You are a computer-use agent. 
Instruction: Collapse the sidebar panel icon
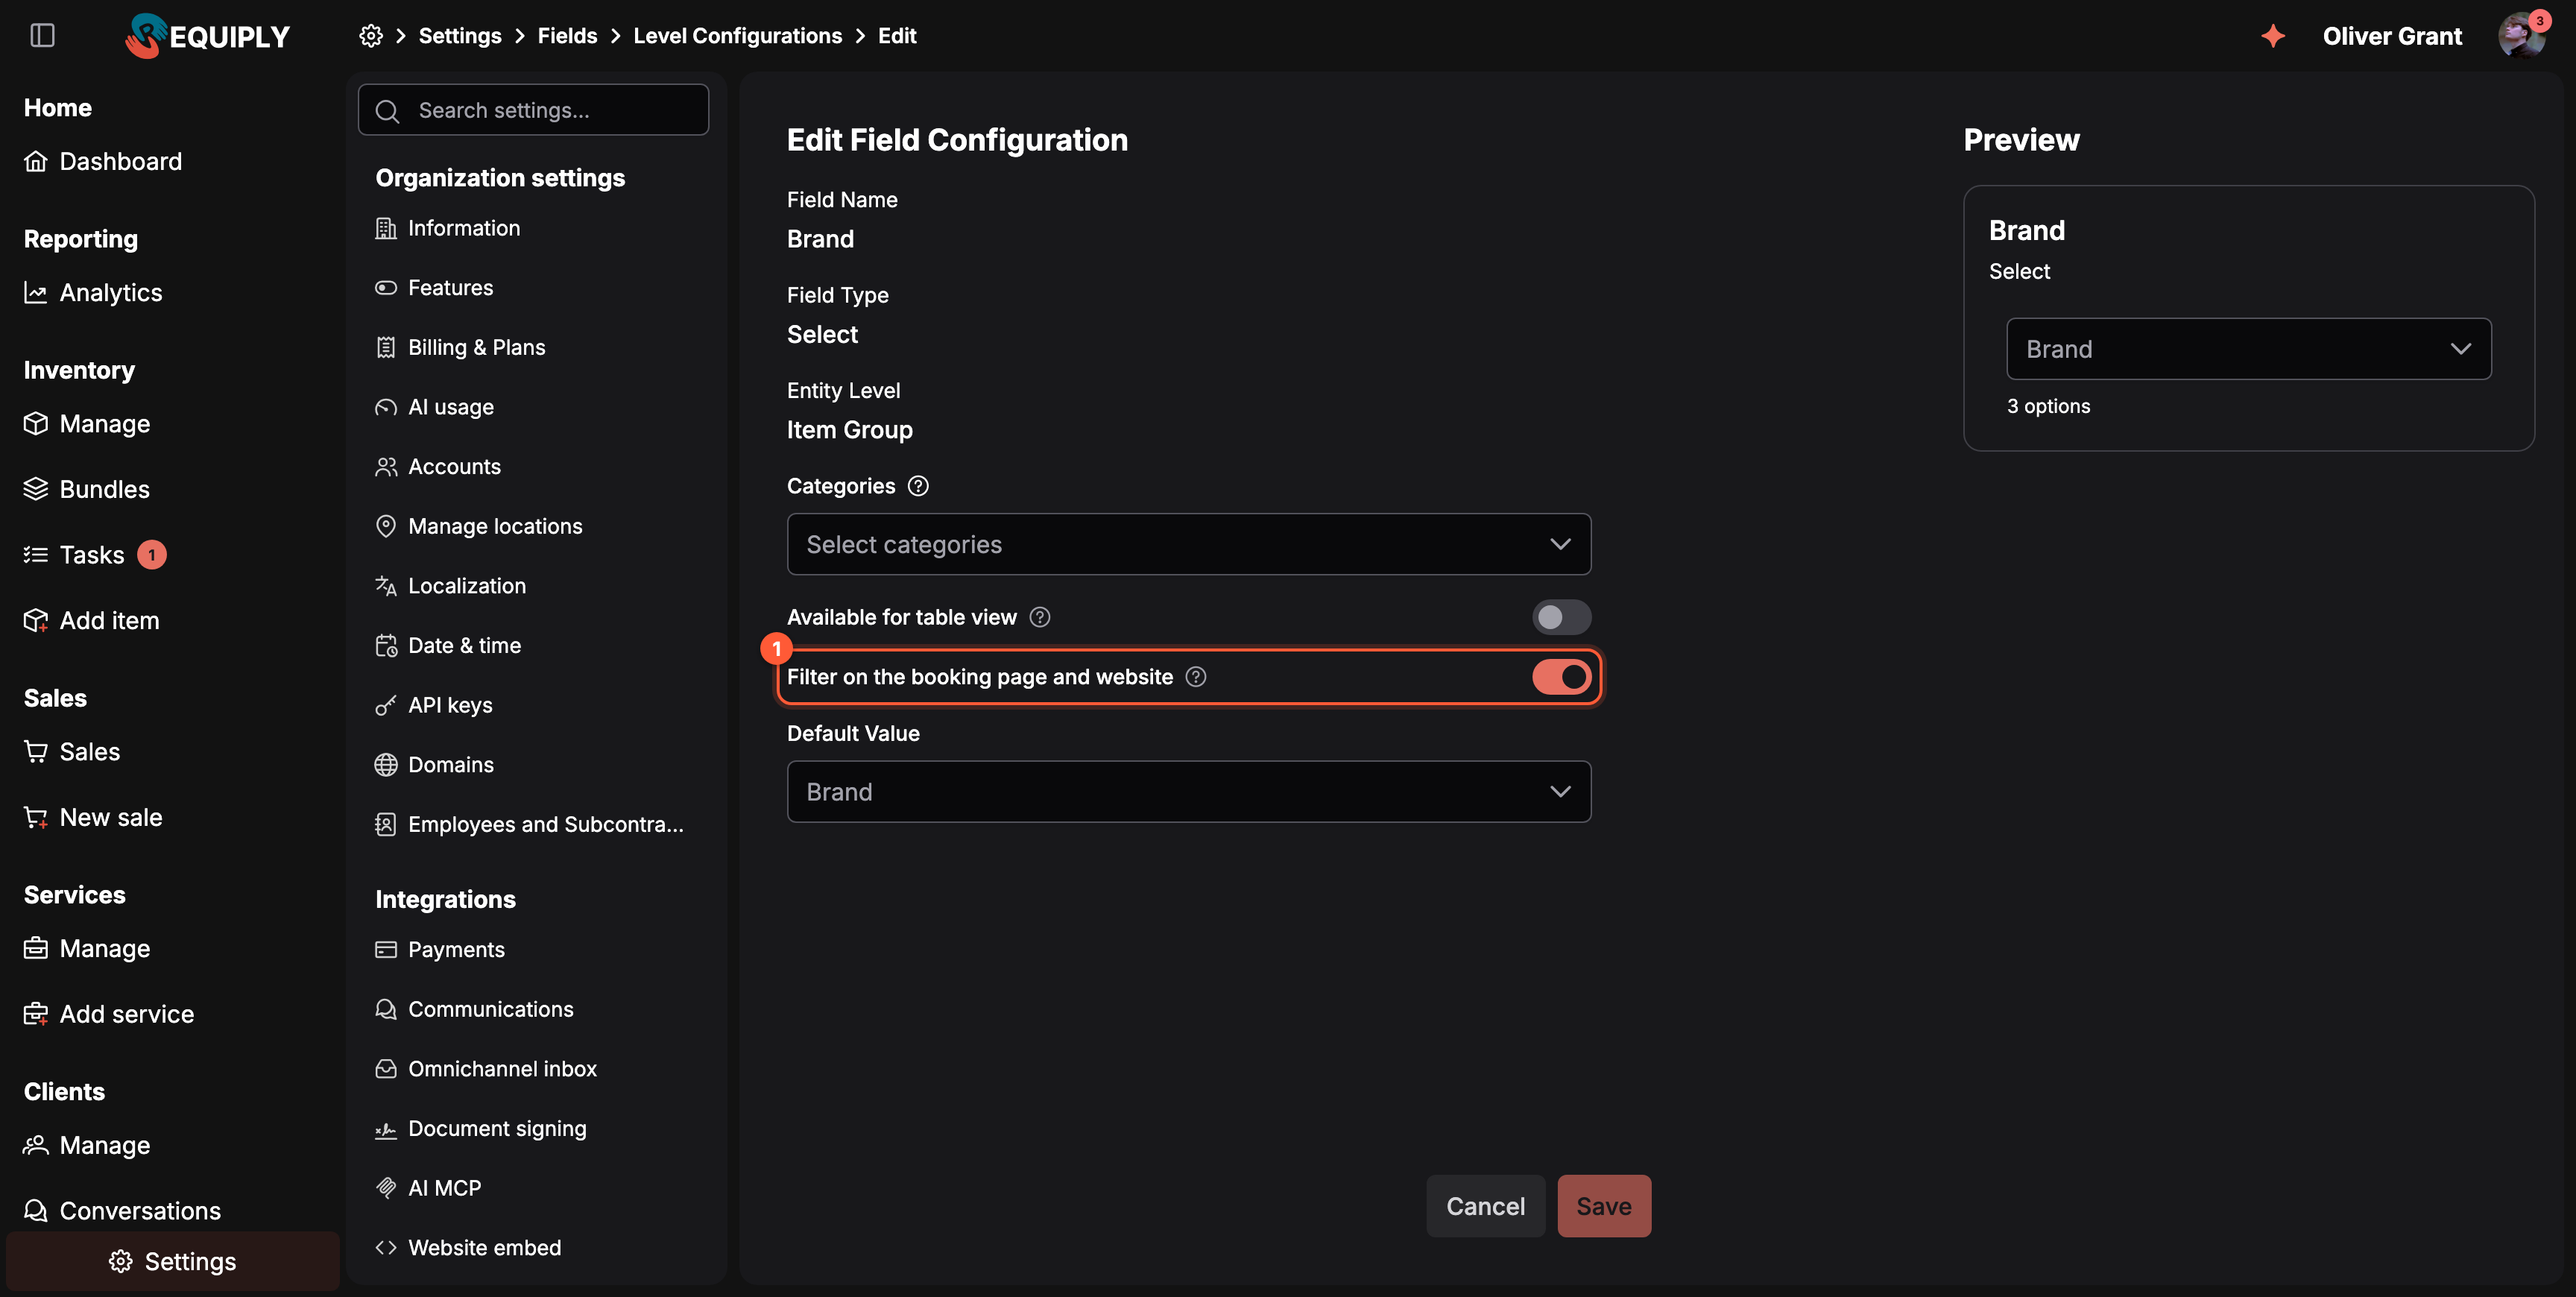(x=42, y=36)
